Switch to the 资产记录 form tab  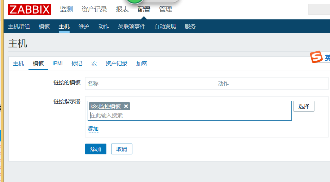pos(116,64)
